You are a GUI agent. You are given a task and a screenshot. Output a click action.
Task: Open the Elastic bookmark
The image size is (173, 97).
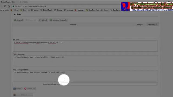tap(104, 10)
